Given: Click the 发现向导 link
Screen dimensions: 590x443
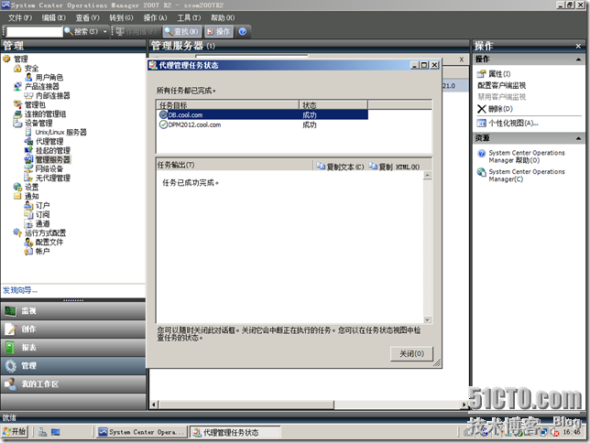Looking at the screenshot, I should point(20,290).
